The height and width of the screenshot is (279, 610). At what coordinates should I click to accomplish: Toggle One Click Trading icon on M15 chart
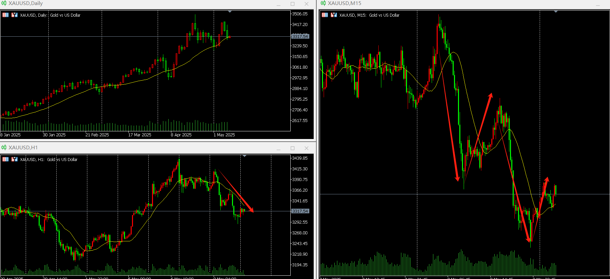click(x=325, y=15)
